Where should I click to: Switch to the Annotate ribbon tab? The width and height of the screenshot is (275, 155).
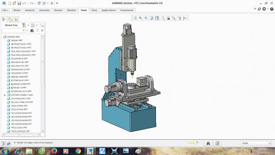tap(44, 10)
